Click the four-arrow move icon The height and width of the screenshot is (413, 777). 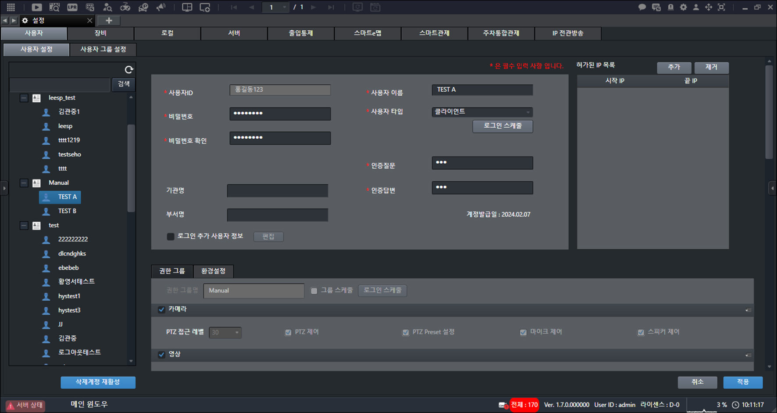tap(709, 7)
